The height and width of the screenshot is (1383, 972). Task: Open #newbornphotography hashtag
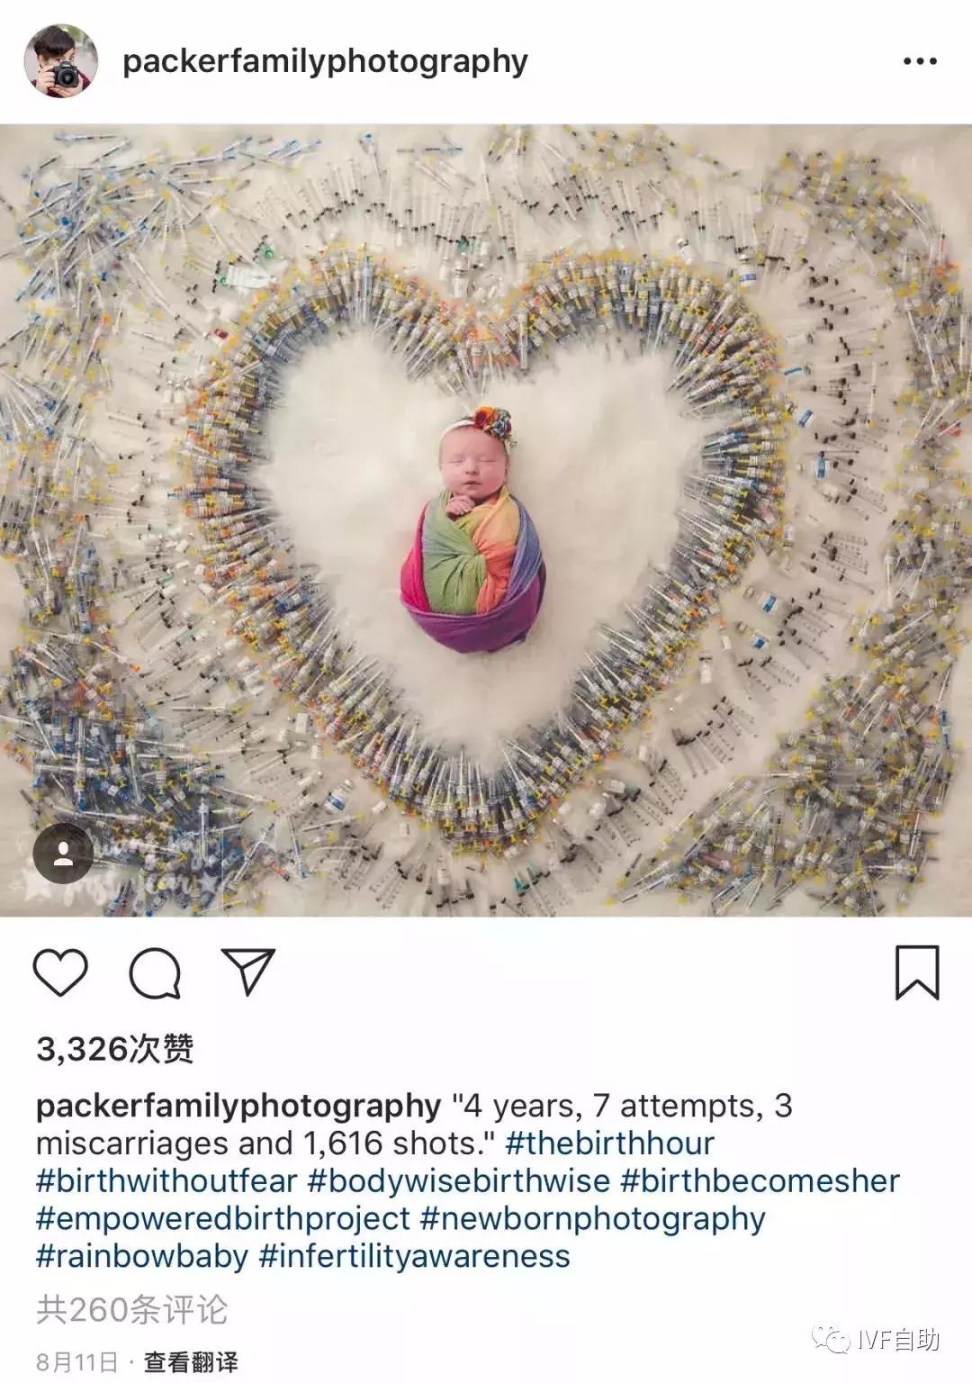point(593,1219)
